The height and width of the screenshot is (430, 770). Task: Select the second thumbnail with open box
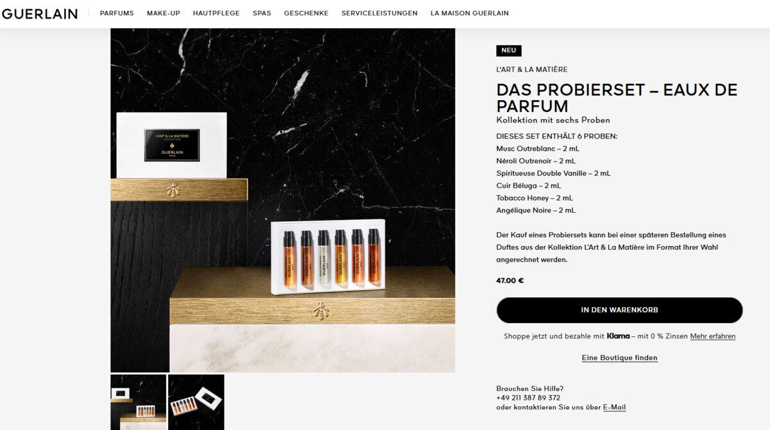tap(196, 402)
